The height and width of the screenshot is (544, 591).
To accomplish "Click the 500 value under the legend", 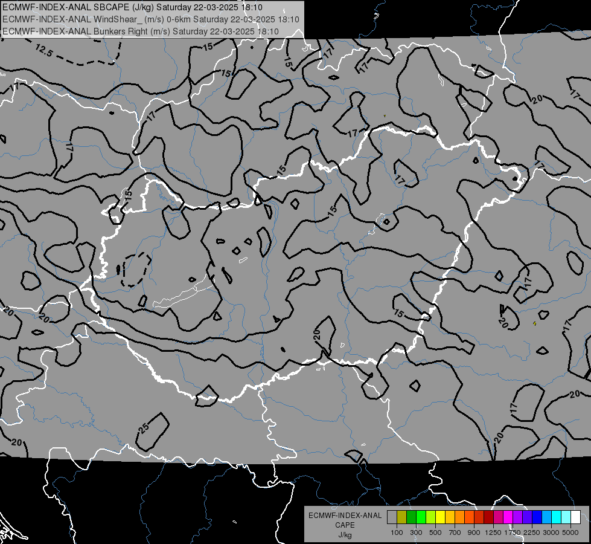I will click(435, 533).
